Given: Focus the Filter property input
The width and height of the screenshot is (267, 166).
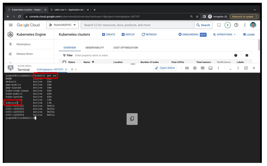Looking at the screenshot, I should click(x=91, y=55).
